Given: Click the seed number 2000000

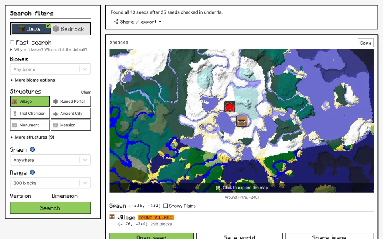Looking at the screenshot, I should point(119,43).
